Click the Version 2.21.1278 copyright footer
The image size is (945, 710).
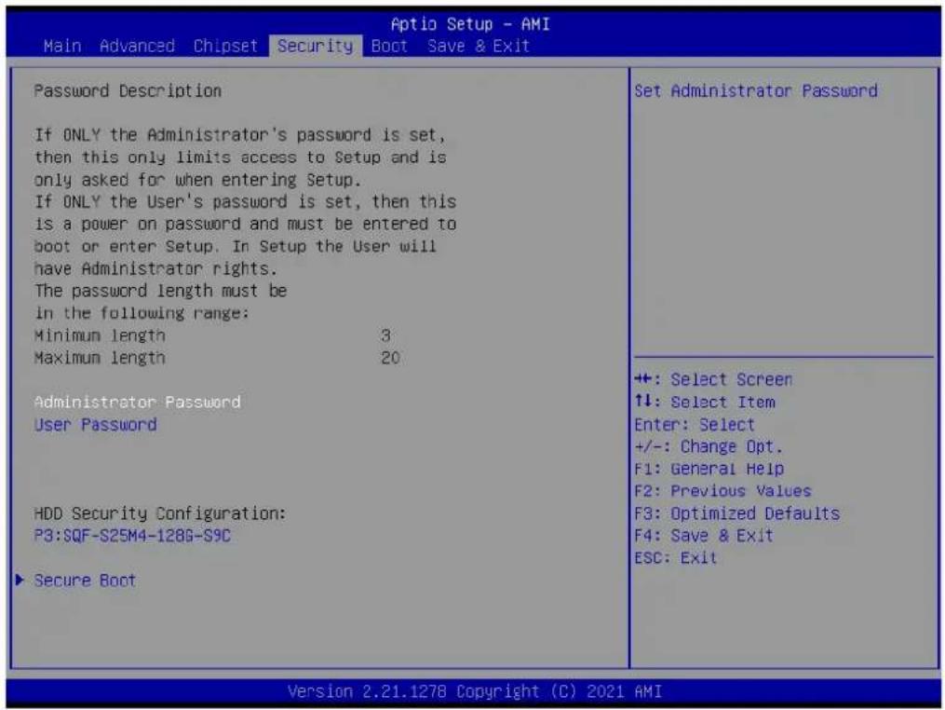click(474, 691)
